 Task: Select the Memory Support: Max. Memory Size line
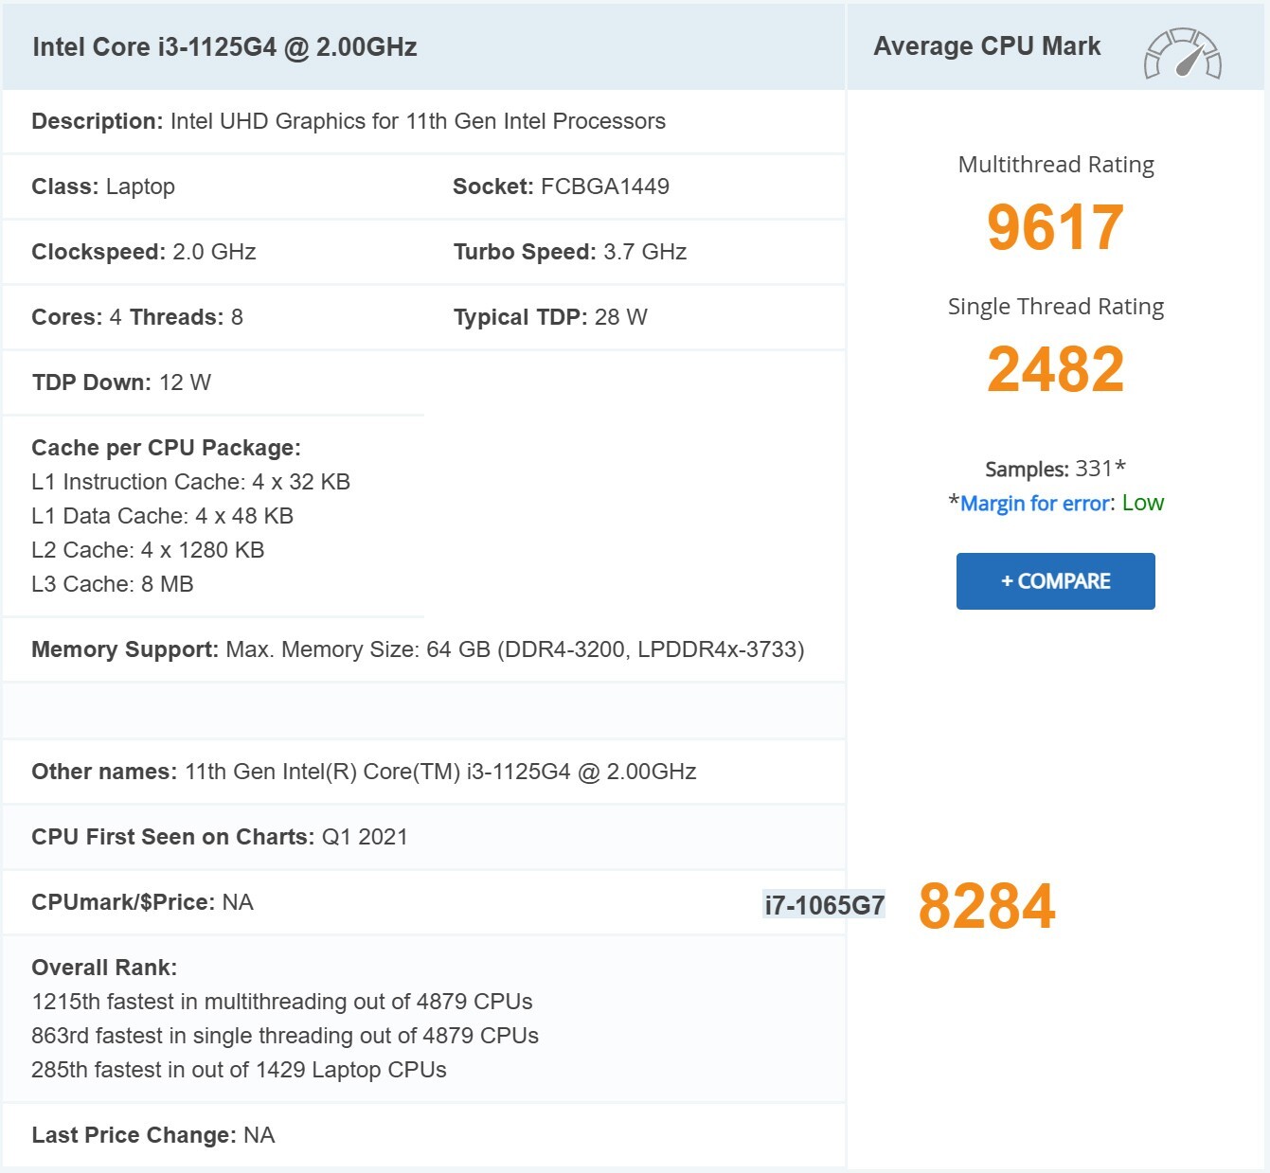coord(418,649)
